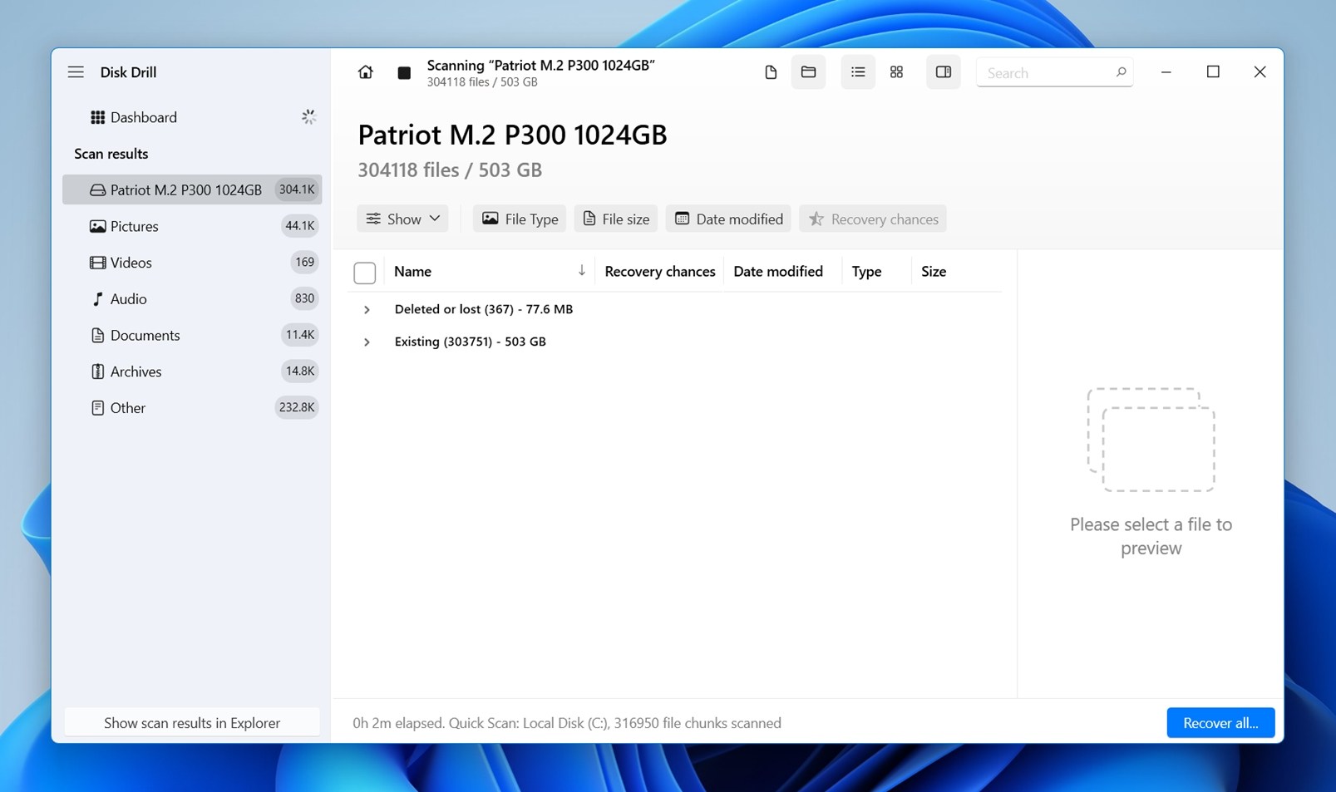Viewport: 1336px width, 792px height.
Task: Stop the scan with the square button
Action: click(x=404, y=73)
